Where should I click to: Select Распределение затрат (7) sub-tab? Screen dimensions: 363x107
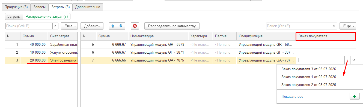pyautogui.click(x=47, y=17)
